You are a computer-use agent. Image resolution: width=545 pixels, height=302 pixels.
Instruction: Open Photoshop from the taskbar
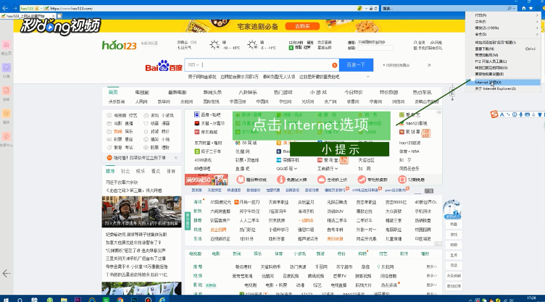click(134, 299)
